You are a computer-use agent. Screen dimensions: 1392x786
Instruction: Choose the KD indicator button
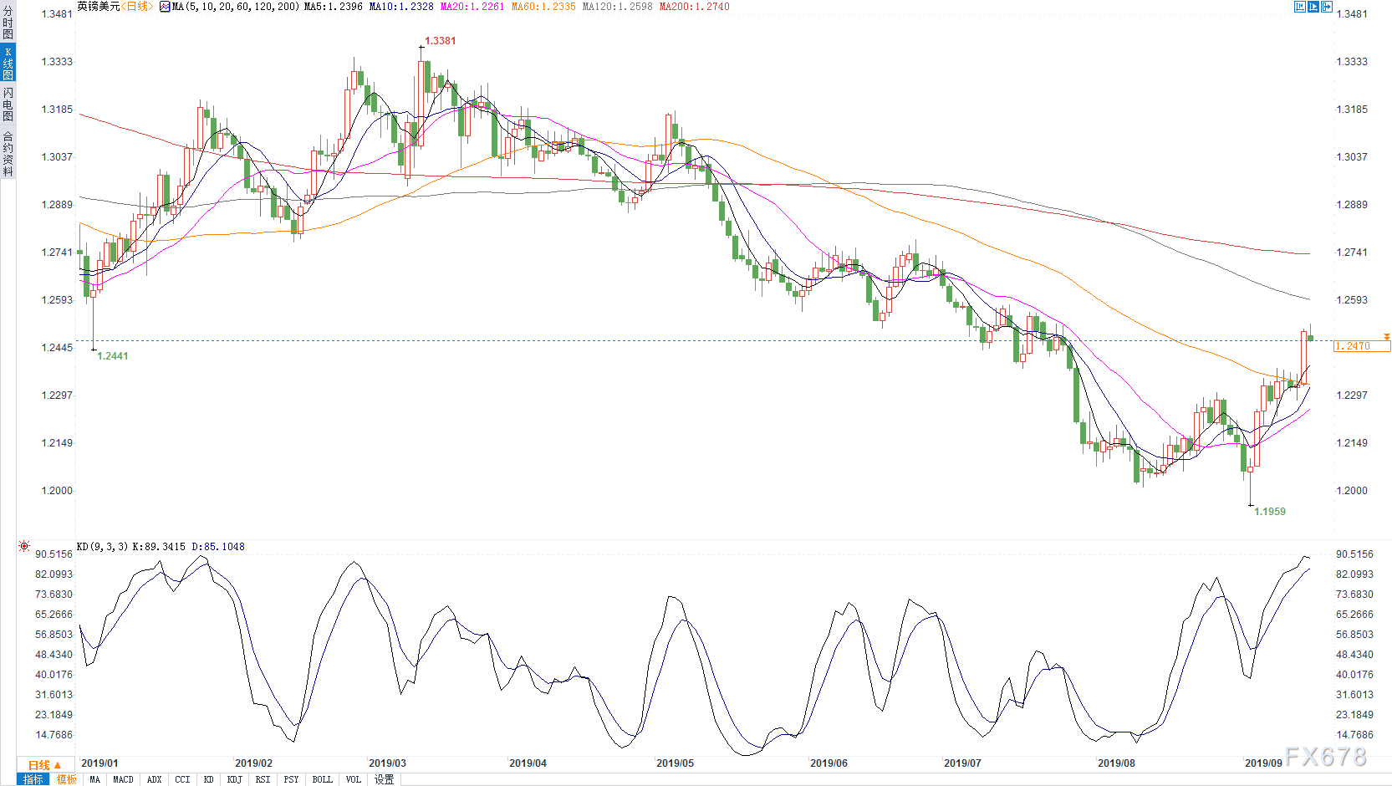[x=208, y=779]
